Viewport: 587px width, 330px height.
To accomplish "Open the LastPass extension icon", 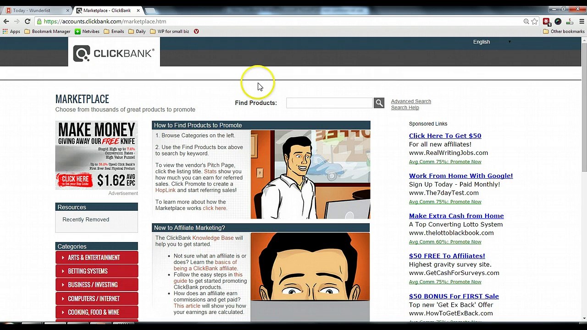I will pos(546,22).
